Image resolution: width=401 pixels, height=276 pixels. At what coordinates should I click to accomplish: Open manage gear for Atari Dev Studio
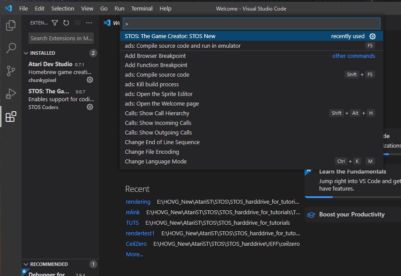(90, 80)
